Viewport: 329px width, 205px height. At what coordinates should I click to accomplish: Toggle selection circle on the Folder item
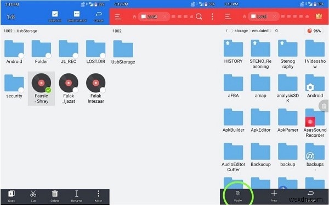click(x=48, y=56)
